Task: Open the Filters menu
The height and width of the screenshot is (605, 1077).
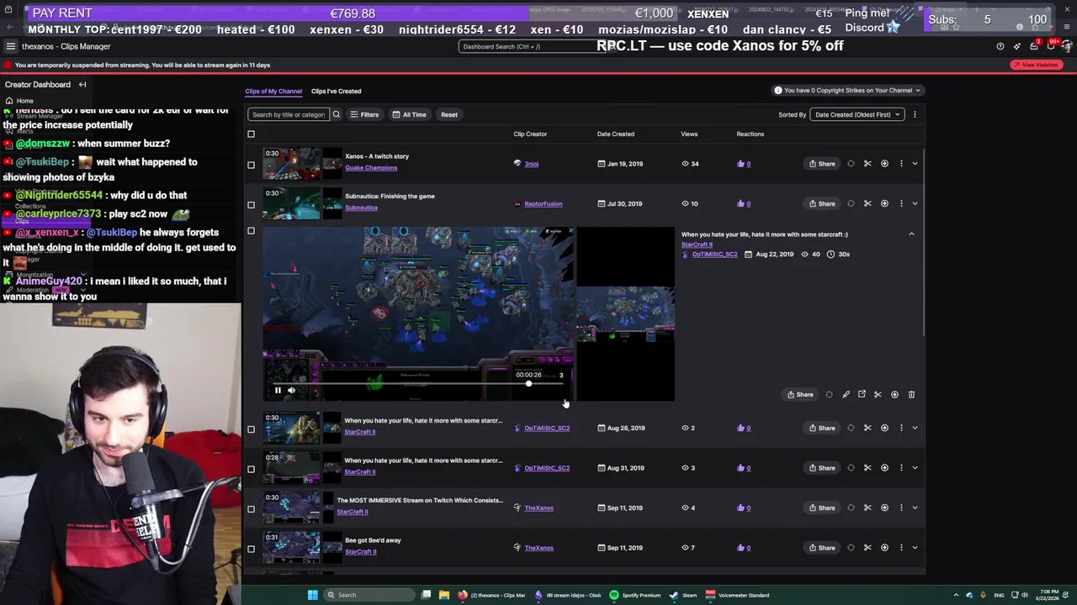Action: point(364,114)
